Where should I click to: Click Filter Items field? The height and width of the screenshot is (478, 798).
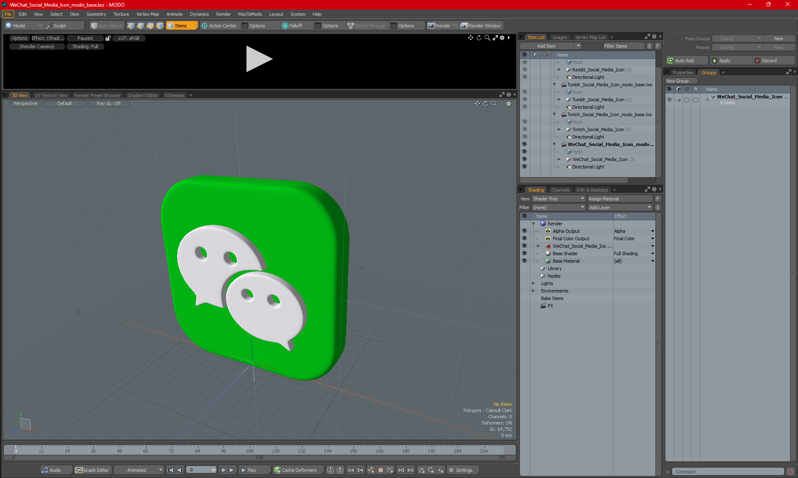623,46
